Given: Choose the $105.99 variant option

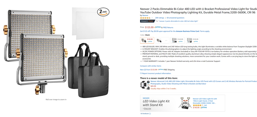Looking at the screenshot, I should coord(193,40).
